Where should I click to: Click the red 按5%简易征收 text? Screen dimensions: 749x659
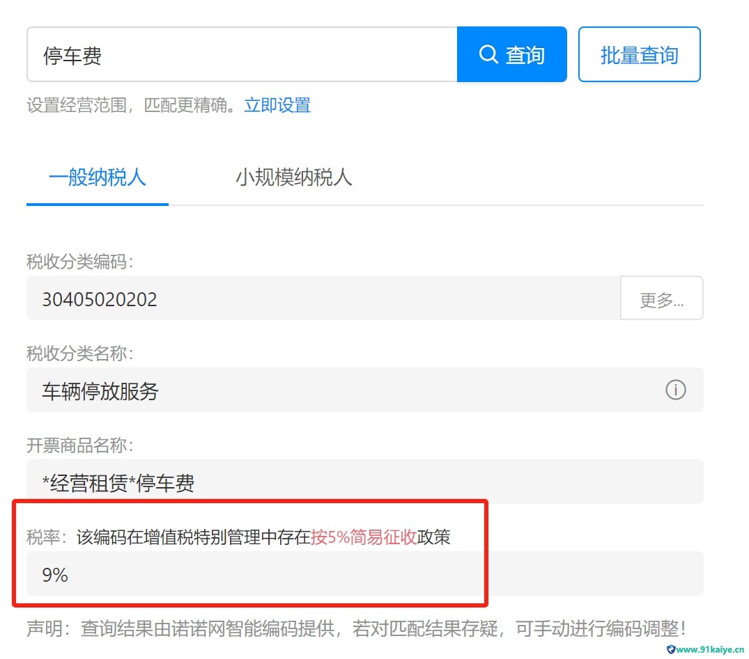(364, 537)
